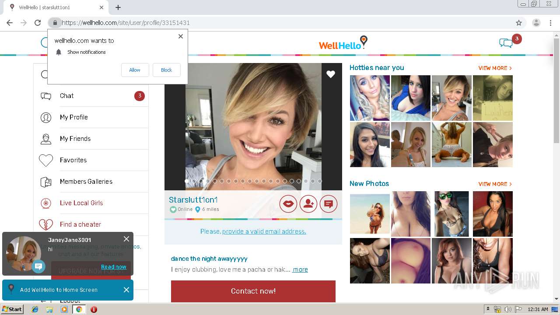Open Live Local Girls link
This screenshot has width=560, height=315.
(81, 203)
